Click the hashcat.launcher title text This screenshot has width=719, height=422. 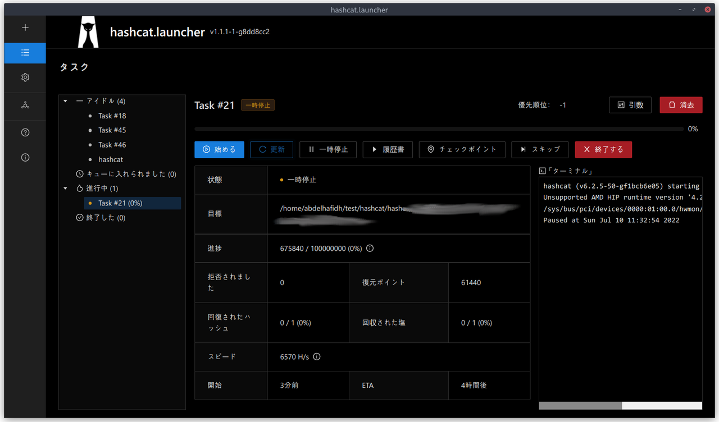tap(157, 32)
